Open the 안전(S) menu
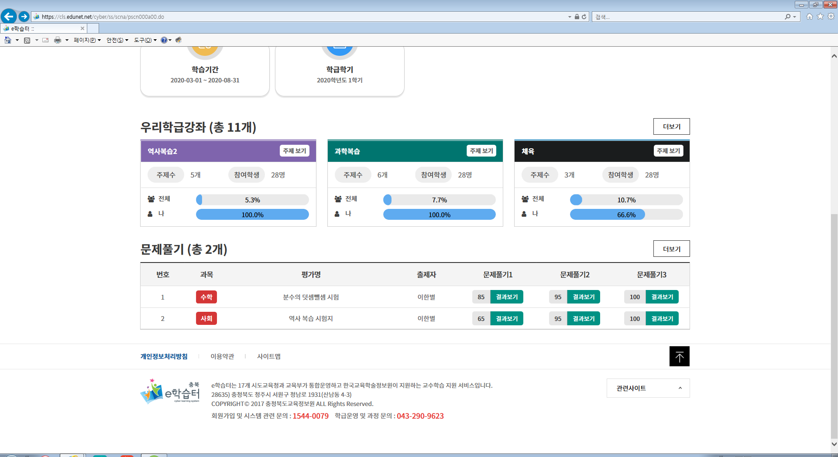Viewport: 838px width, 457px height. point(117,40)
